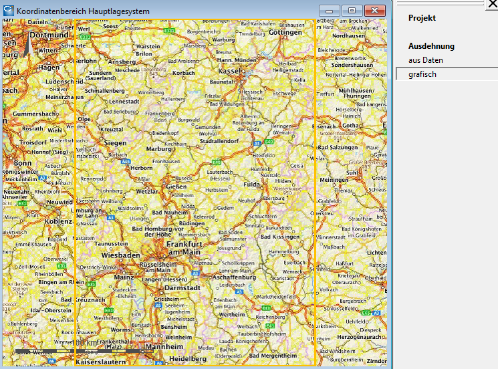Close the side panel with the X
The width and height of the screenshot is (498, 369).
(491, 4)
